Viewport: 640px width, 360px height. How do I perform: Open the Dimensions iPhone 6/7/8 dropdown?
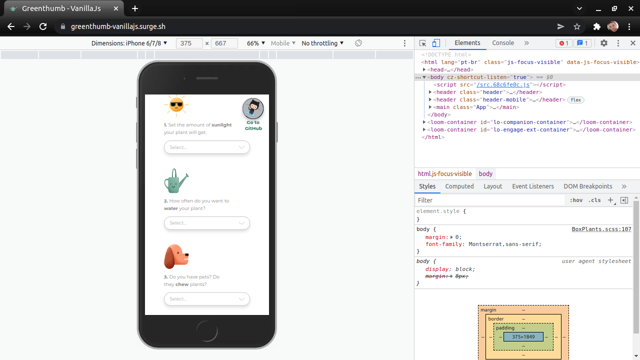(x=129, y=43)
